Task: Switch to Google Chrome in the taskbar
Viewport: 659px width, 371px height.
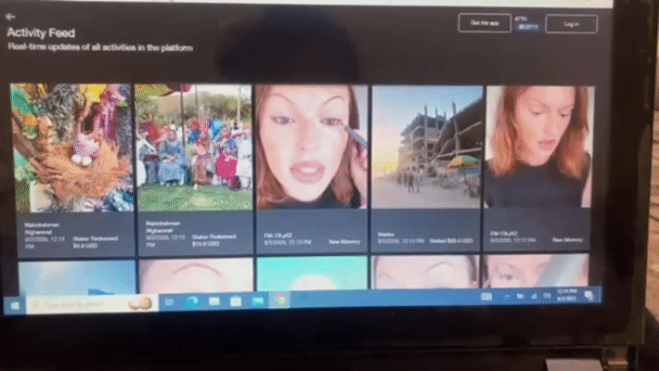Action: [x=279, y=300]
